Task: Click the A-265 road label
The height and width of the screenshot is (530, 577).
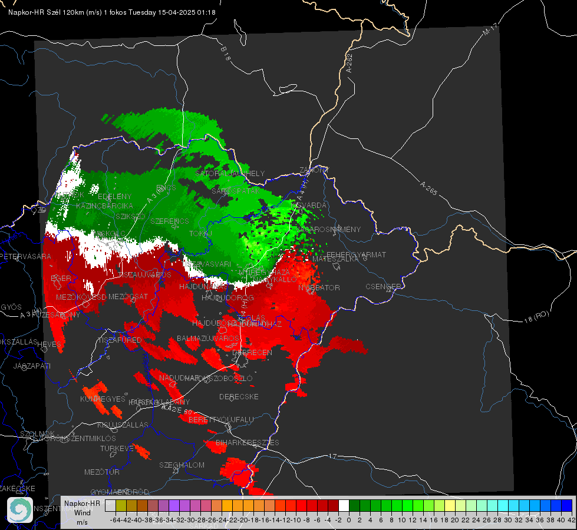Action: (428, 188)
